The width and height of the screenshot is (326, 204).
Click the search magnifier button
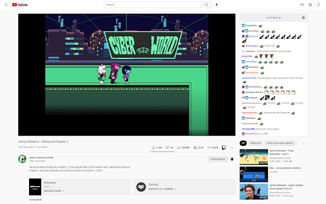click(x=205, y=5)
